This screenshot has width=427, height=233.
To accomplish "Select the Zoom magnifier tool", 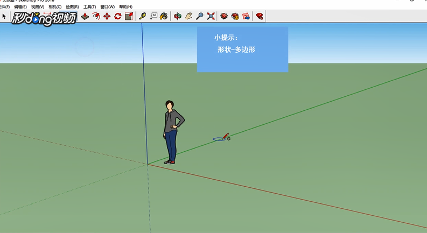I will (x=200, y=16).
